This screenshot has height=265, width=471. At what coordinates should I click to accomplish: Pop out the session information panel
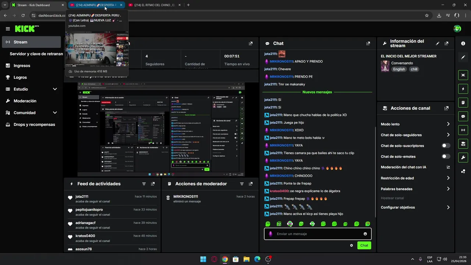pyautogui.click(x=251, y=43)
